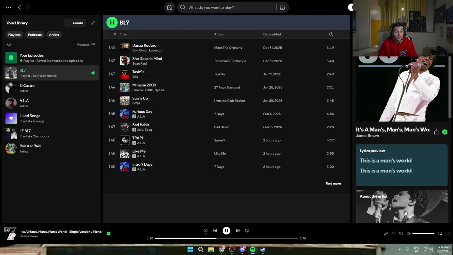Open the play queue icon
This screenshot has height=255, width=453.
coord(394,233)
